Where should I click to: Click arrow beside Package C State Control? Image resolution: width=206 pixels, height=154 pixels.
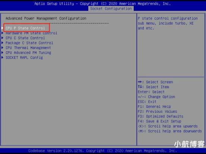pyautogui.click(x=2, y=43)
